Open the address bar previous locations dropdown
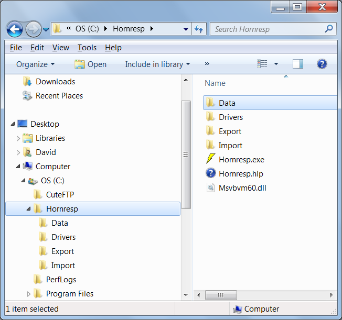Screen dimensions: 342x320 click(x=186, y=29)
